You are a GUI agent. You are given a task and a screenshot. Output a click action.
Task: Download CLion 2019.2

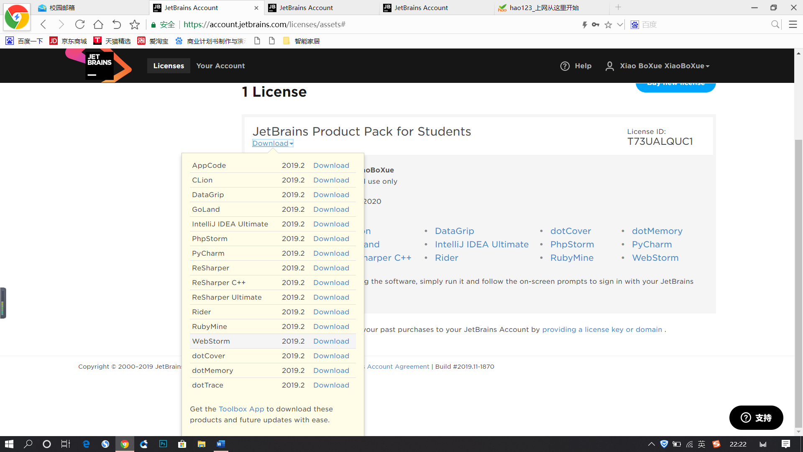pyautogui.click(x=331, y=180)
